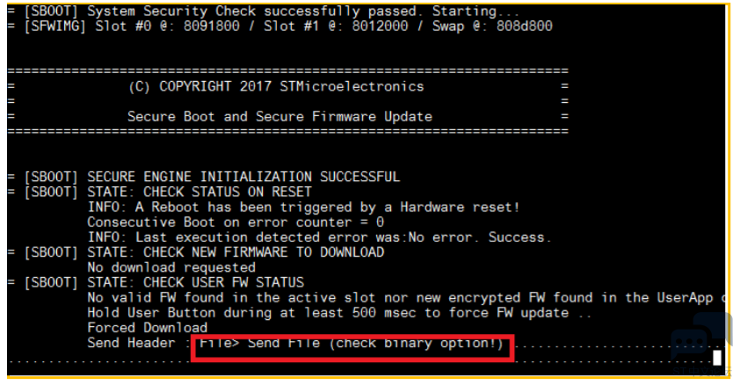Click the white terminal cursor block
Image resolution: width=740 pixels, height=385 pixels.
tap(717, 358)
